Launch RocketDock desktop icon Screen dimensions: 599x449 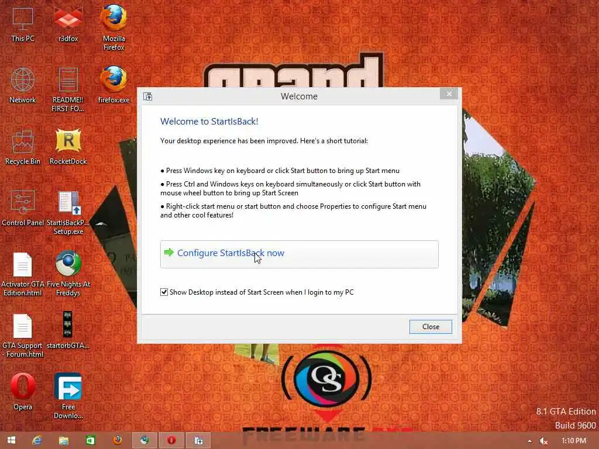tap(68, 147)
